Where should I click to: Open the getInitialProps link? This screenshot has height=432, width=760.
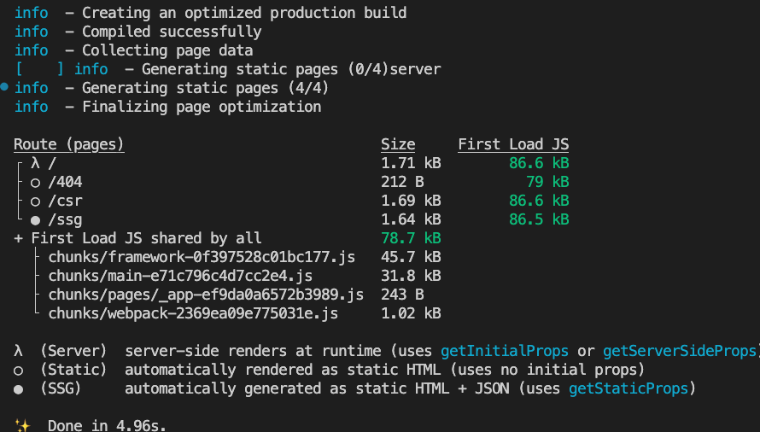(x=504, y=351)
